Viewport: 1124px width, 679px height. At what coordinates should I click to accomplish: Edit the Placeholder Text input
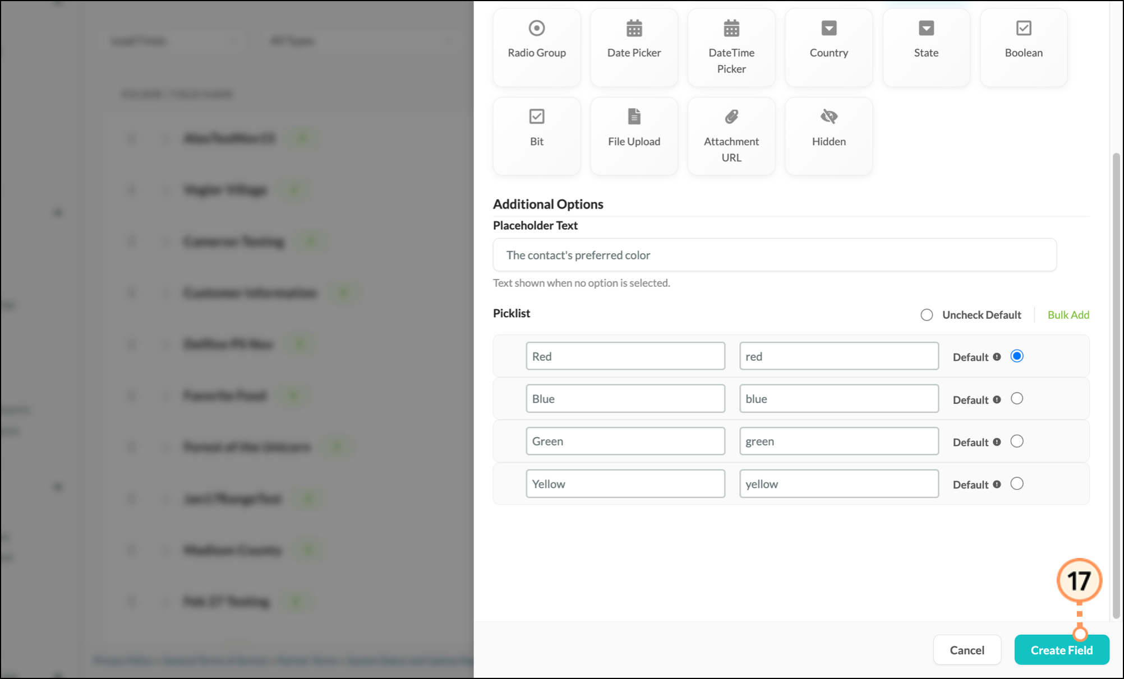point(775,255)
